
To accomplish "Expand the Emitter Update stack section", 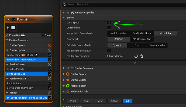I will [x=64, y=80].
